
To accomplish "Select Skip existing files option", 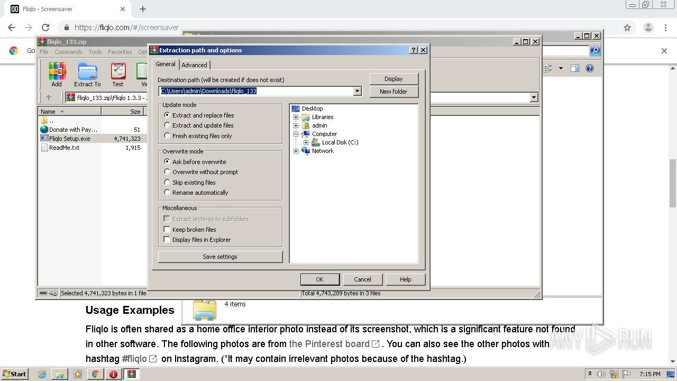I will pos(189,183).
